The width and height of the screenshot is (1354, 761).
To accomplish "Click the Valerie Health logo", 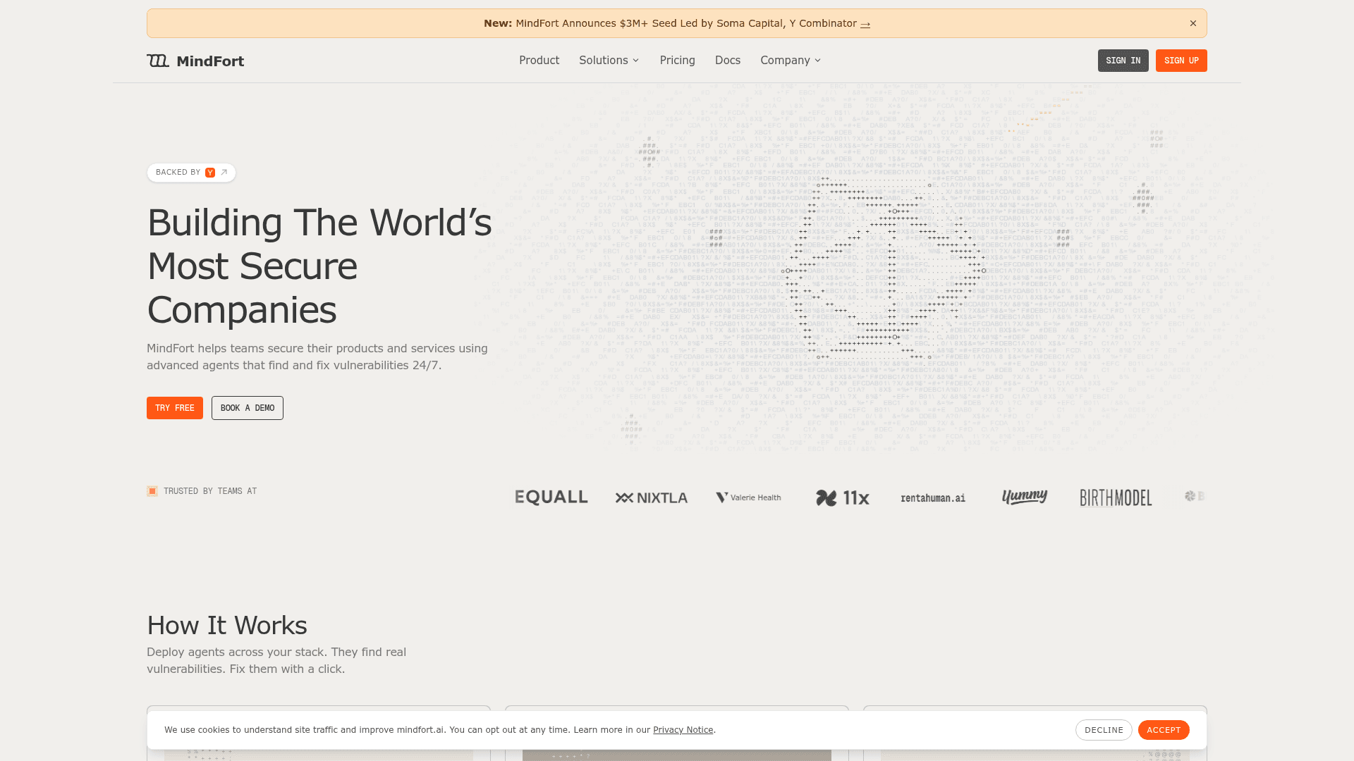I will point(749,497).
